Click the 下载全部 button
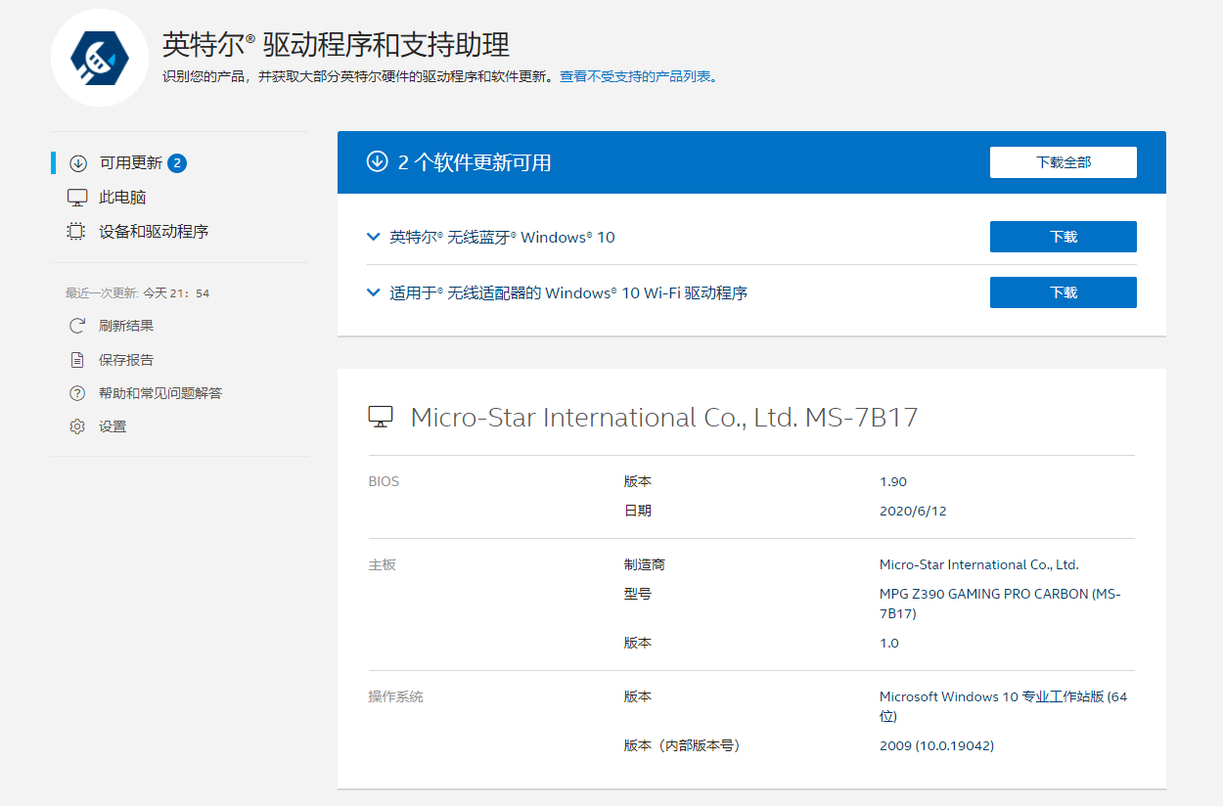 click(x=1063, y=161)
